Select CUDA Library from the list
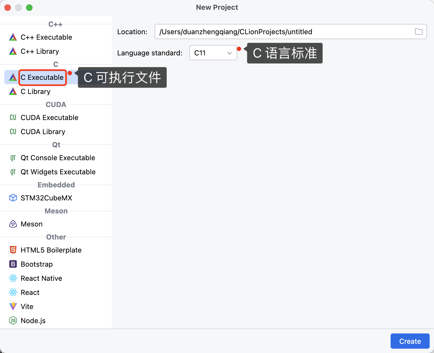This screenshot has height=353, width=434. [x=43, y=131]
